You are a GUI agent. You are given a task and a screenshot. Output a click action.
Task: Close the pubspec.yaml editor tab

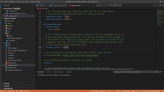[81, 5]
